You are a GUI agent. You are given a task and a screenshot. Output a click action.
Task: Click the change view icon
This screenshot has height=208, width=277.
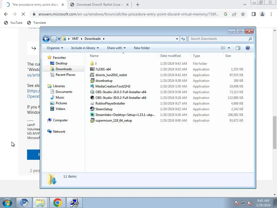click(x=223, y=48)
